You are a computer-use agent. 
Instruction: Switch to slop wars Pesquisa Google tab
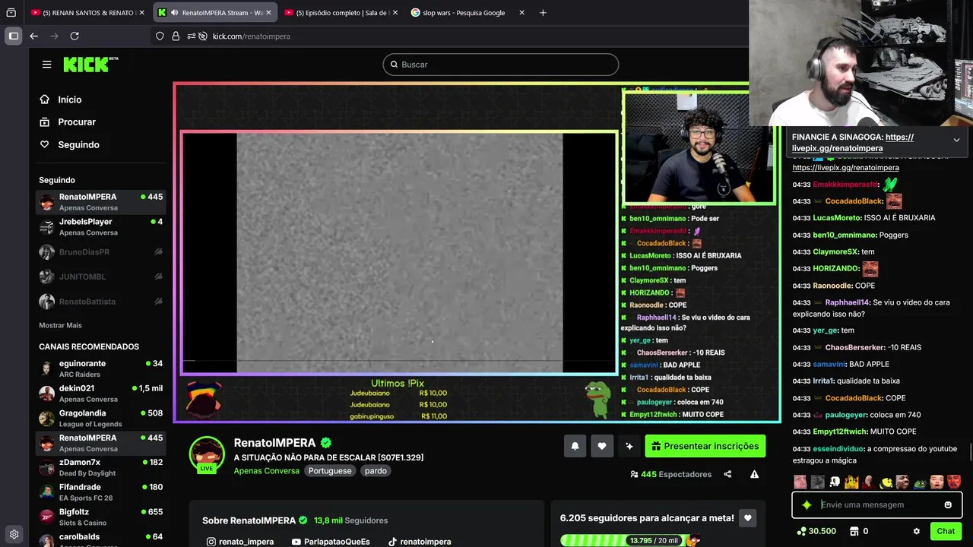(x=467, y=12)
